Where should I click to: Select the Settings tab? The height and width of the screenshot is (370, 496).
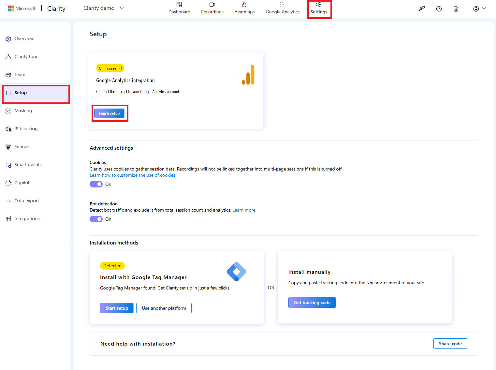coord(319,9)
